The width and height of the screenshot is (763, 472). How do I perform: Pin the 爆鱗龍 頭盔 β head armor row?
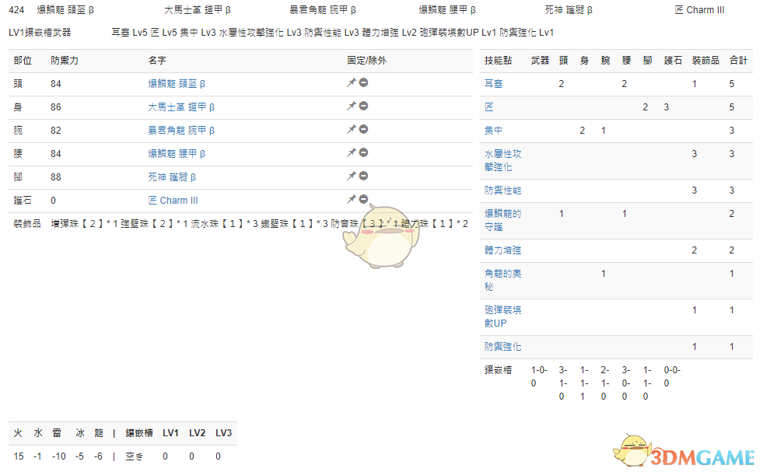pos(352,83)
